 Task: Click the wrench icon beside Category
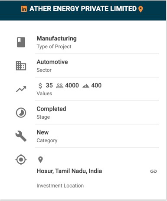(21, 136)
